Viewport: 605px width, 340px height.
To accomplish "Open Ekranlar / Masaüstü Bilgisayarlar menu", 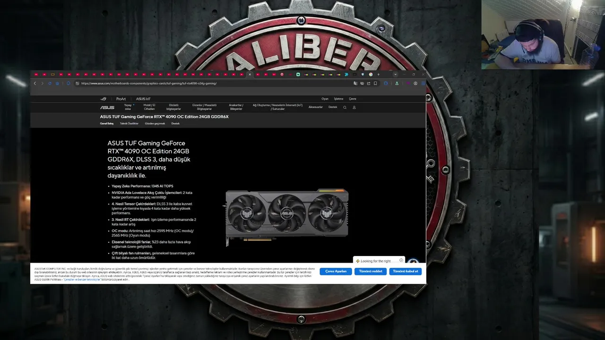I will pyautogui.click(x=204, y=107).
